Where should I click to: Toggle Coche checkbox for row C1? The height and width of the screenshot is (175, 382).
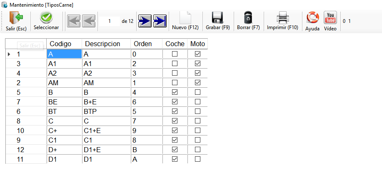175,140
